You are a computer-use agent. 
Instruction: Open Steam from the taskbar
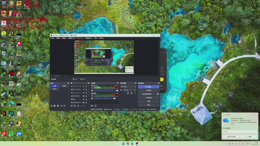[128, 143]
